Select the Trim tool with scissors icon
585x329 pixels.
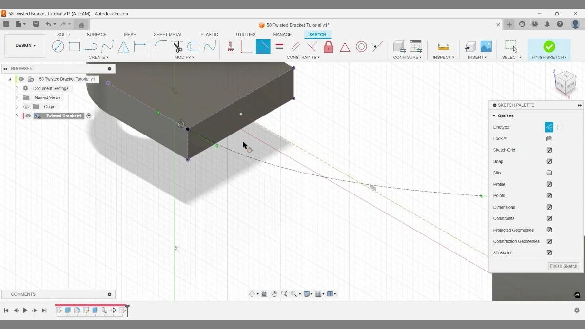(x=178, y=46)
